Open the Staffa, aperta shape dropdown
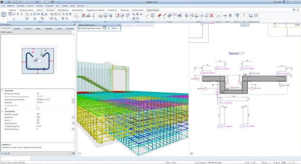This screenshot has height=164, width=301. click(70, 32)
